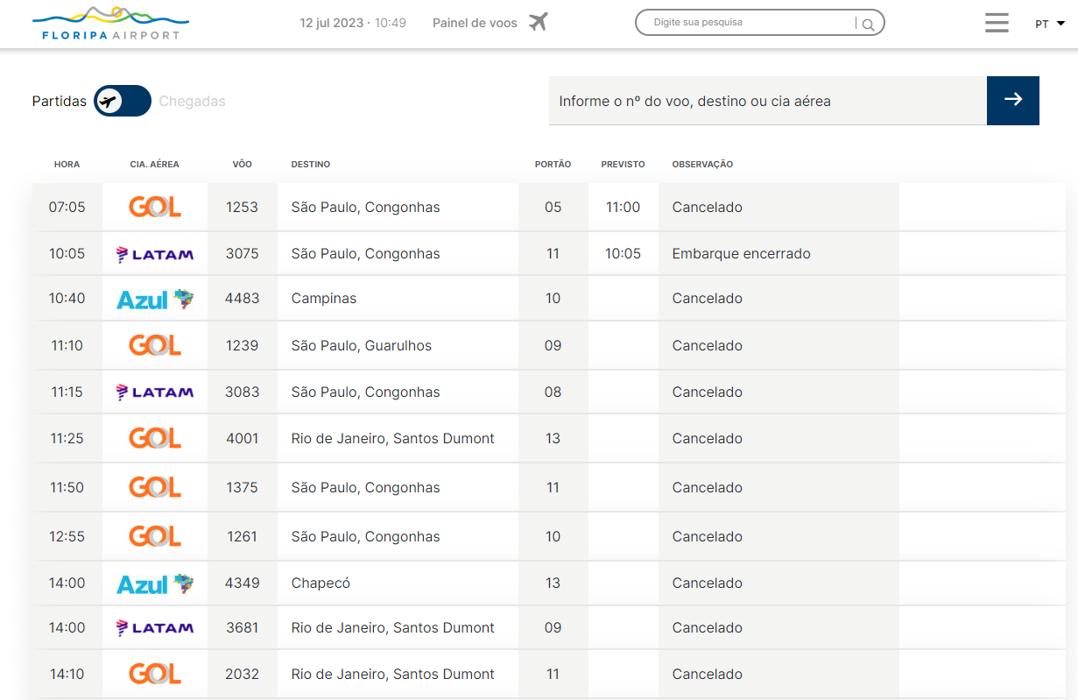The height and width of the screenshot is (700, 1078).
Task: Click the São Paulo, Guarulhos destination
Action: [361, 346]
